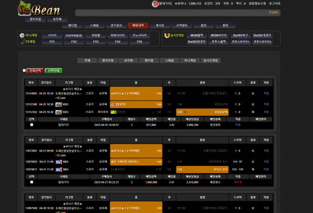The height and width of the screenshot is (213, 313).
Task: Open the 배팅내역 menu tab
Action: click(x=138, y=25)
